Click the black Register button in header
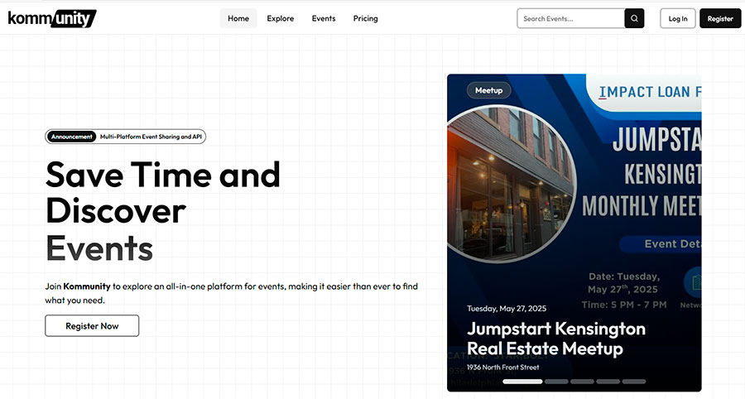Viewport: 745px width, 399px height. tap(720, 18)
